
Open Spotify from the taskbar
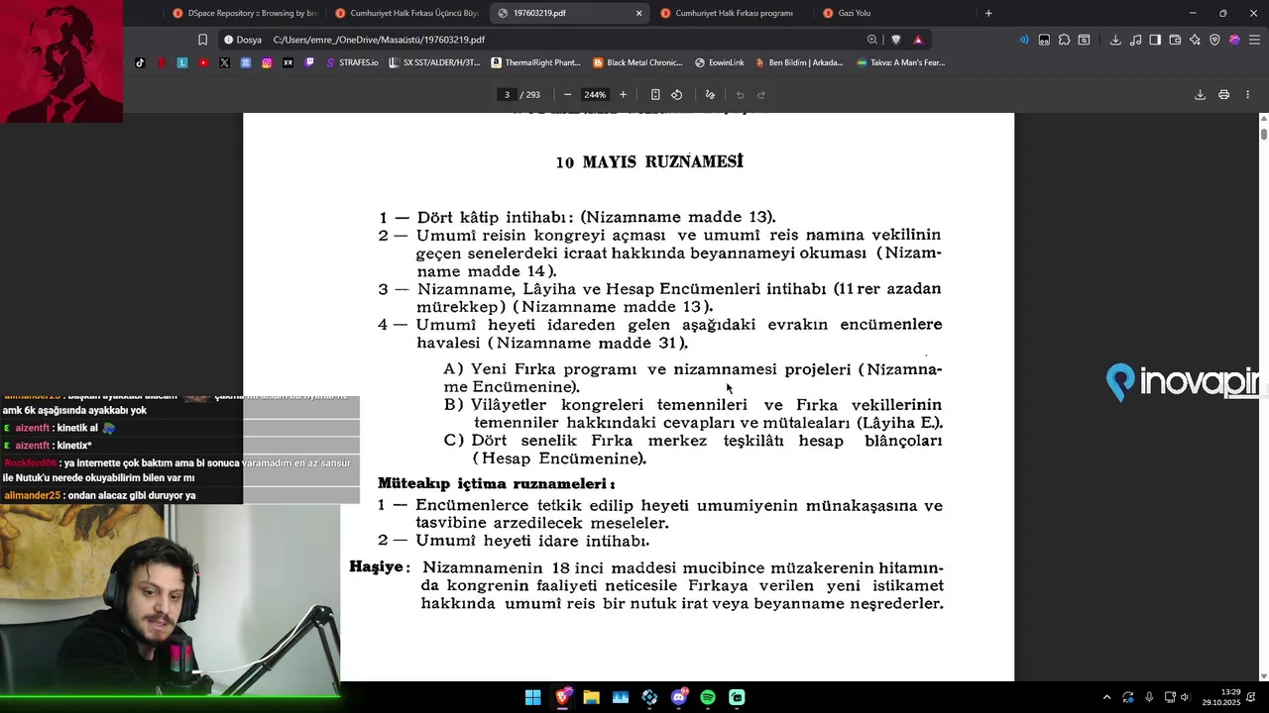pos(708,697)
